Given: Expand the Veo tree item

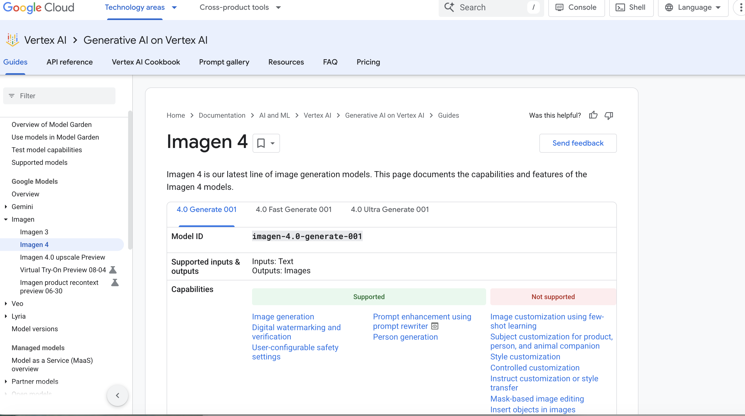Looking at the screenshot, I should coord(6,303).
